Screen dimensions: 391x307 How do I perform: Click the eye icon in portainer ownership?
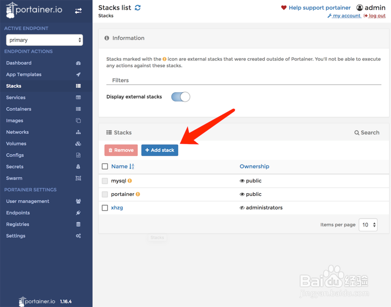click(242, 194)
